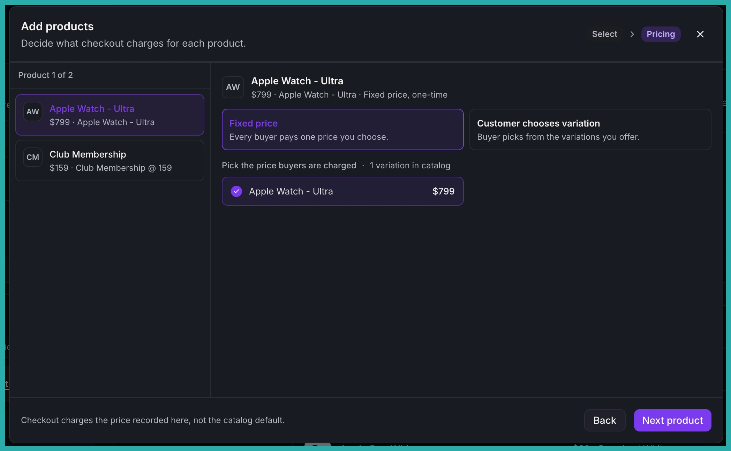Click 'Pick the price buyers are charged' label
Image resolution: width=731 pixels, height=451 pixels.
pyautogui.click(x=289, y=166)
